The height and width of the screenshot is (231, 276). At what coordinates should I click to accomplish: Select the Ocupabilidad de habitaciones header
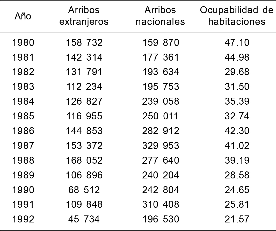[x=237, y=16]
